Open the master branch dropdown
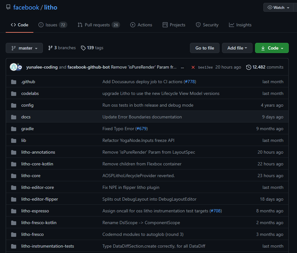This screenshot has width=297, height=253. pyautogui.click(x=24, y=48)
